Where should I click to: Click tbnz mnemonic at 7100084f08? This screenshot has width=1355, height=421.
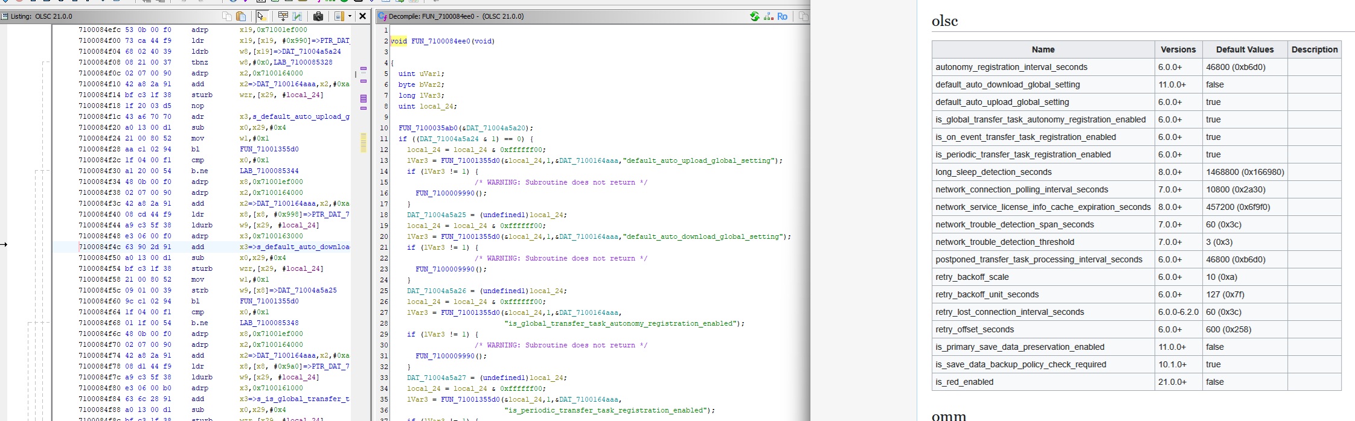click(x=199, y=62)
